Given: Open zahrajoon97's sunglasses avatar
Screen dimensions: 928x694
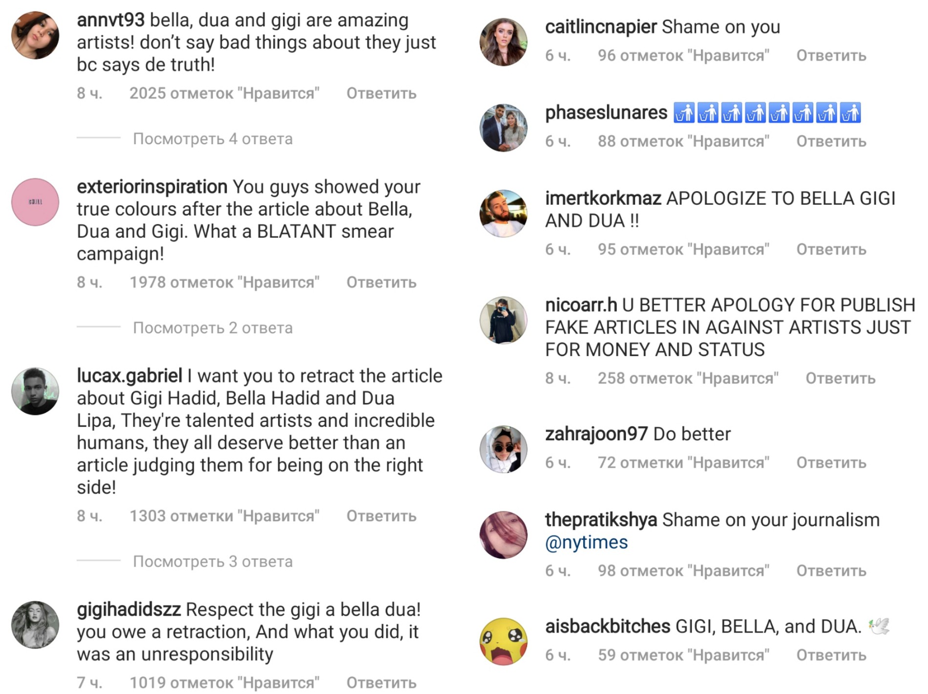Looking at the screenshot, I should (503, 449).
